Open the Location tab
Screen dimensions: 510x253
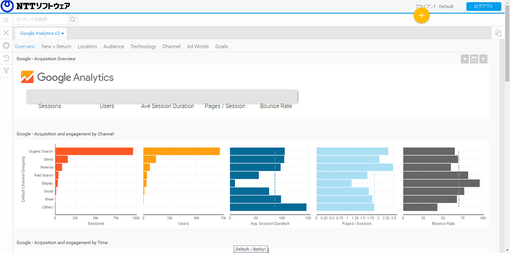click(x=87, y=47)
